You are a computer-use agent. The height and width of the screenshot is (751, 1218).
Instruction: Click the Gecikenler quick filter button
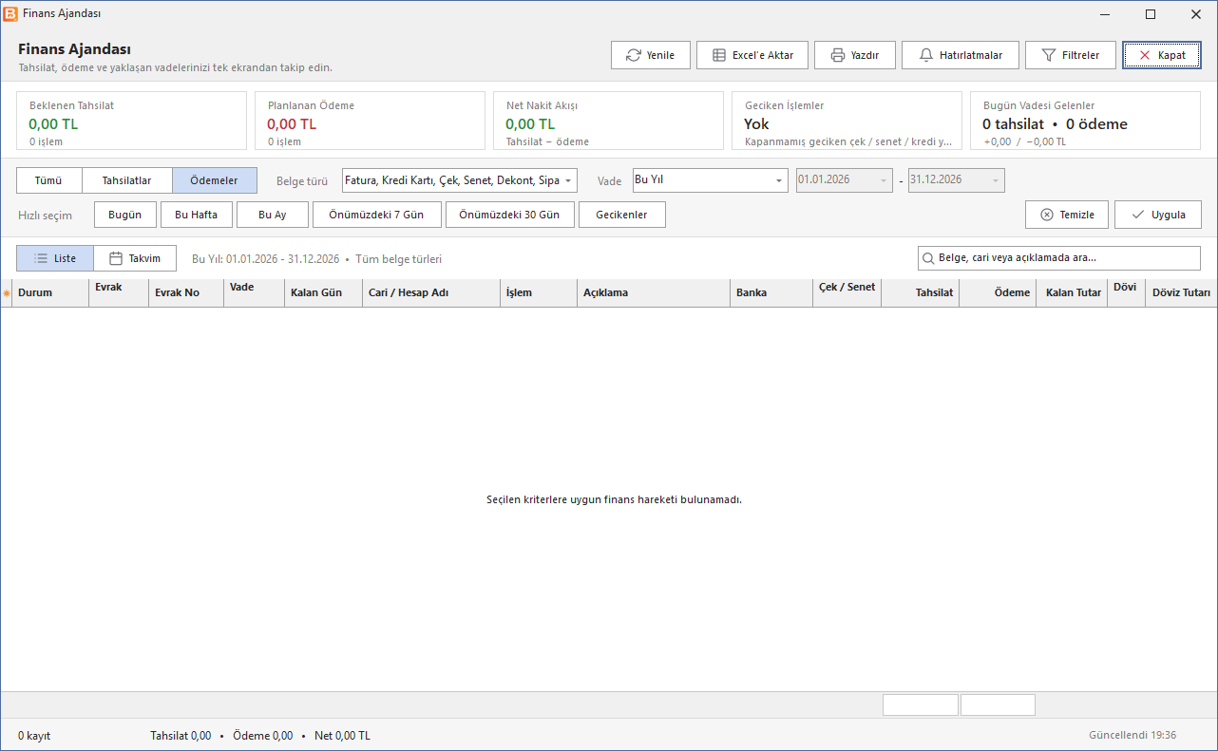point(622,215)
